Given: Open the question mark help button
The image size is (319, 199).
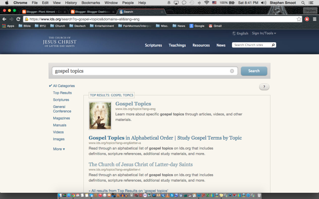Looking at the screenshot, I should 264,87.
